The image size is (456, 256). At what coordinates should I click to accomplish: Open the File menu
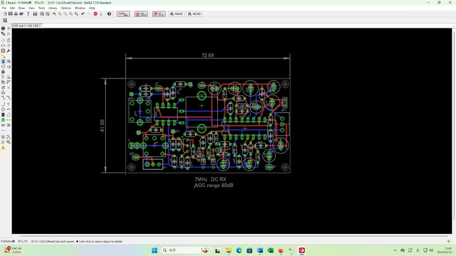coord(4,8)
